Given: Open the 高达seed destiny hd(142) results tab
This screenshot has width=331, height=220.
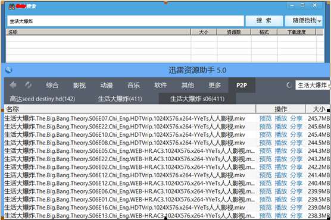Looking at the screenshot, I should click(x=42, y=99).
